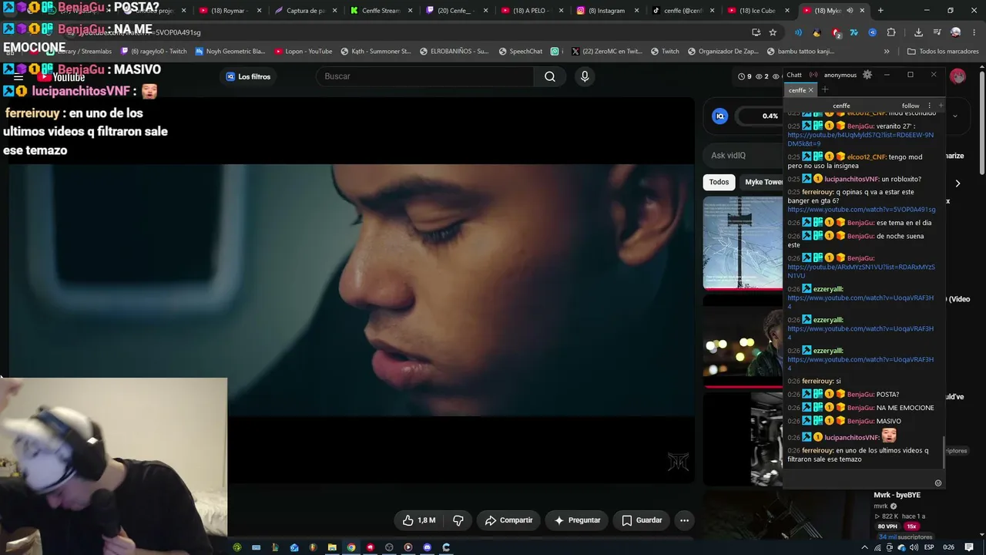
Task: Select the Todos filter chip
Action: 719,183
